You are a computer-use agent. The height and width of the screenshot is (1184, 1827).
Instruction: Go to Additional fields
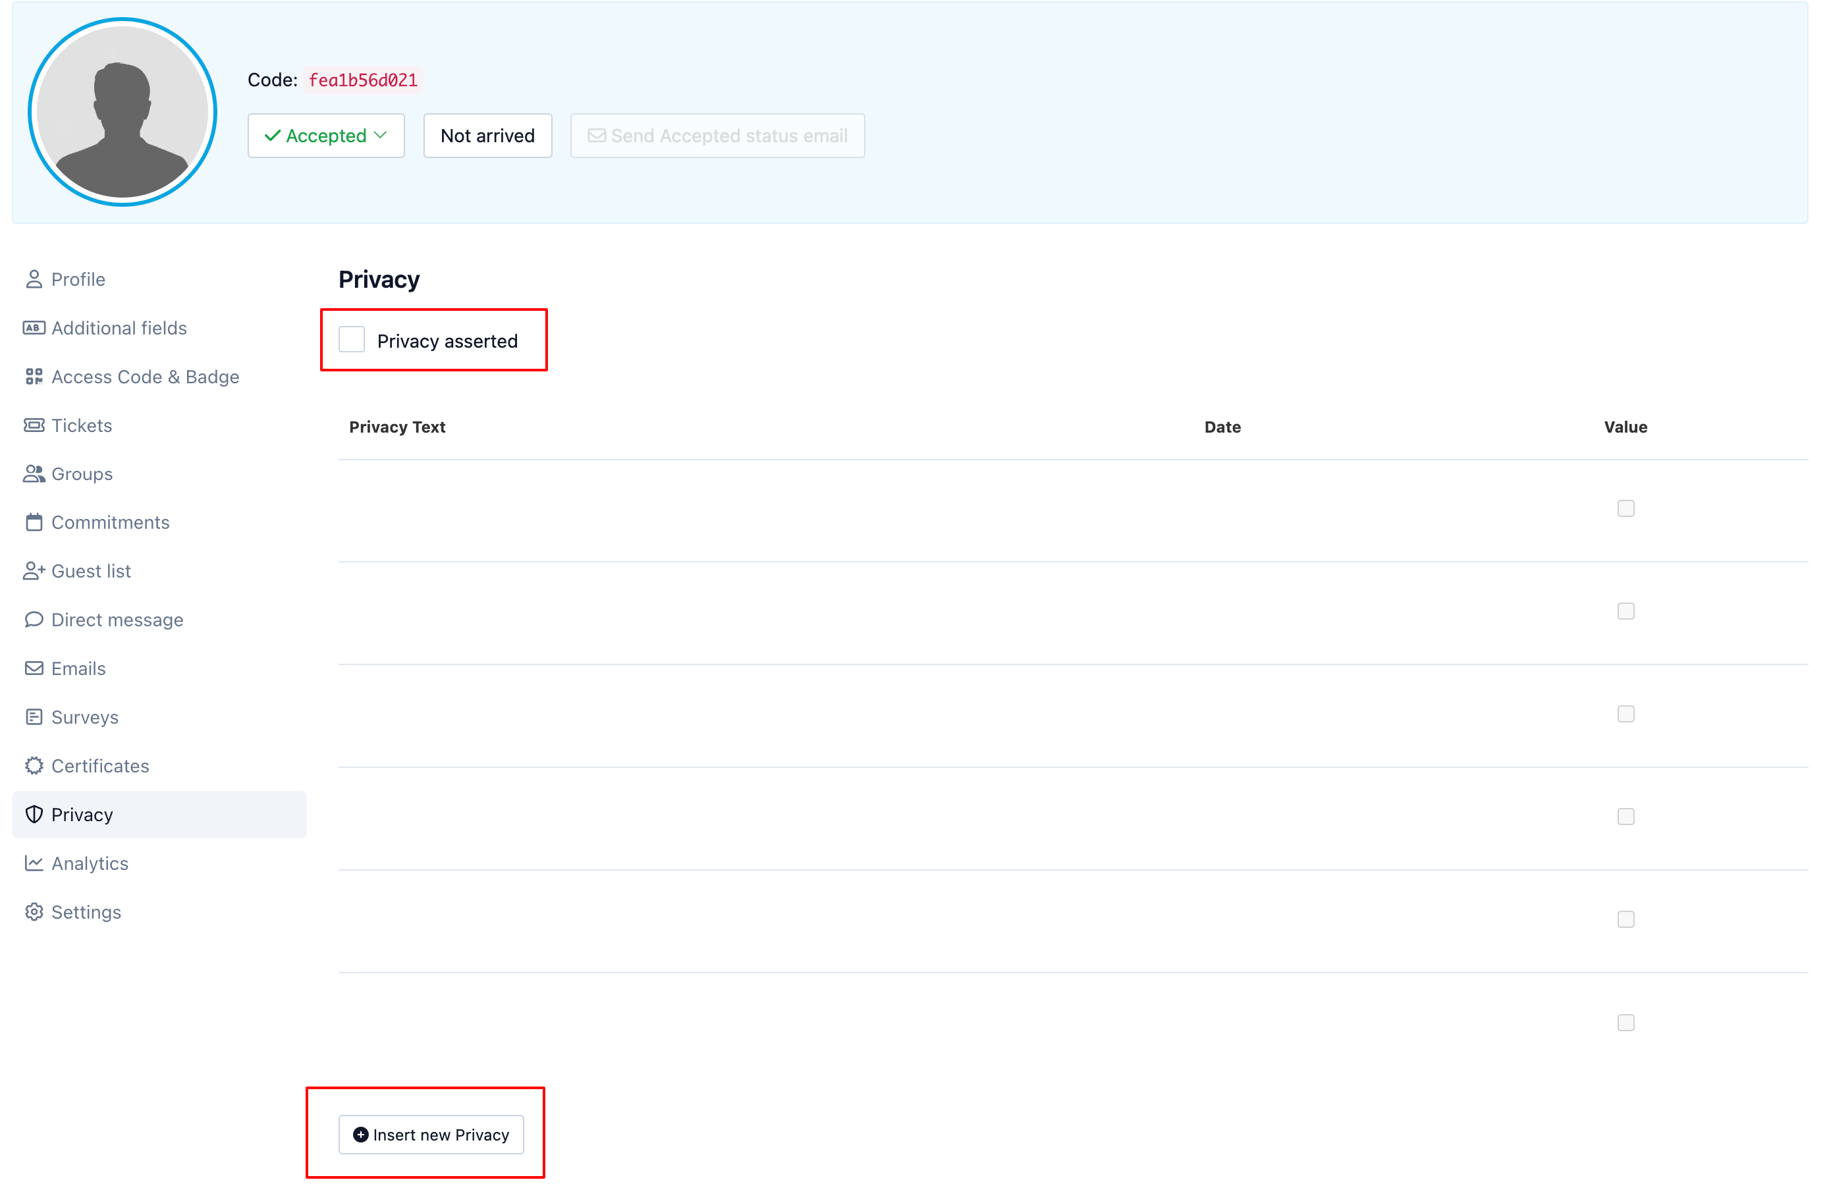159,329
